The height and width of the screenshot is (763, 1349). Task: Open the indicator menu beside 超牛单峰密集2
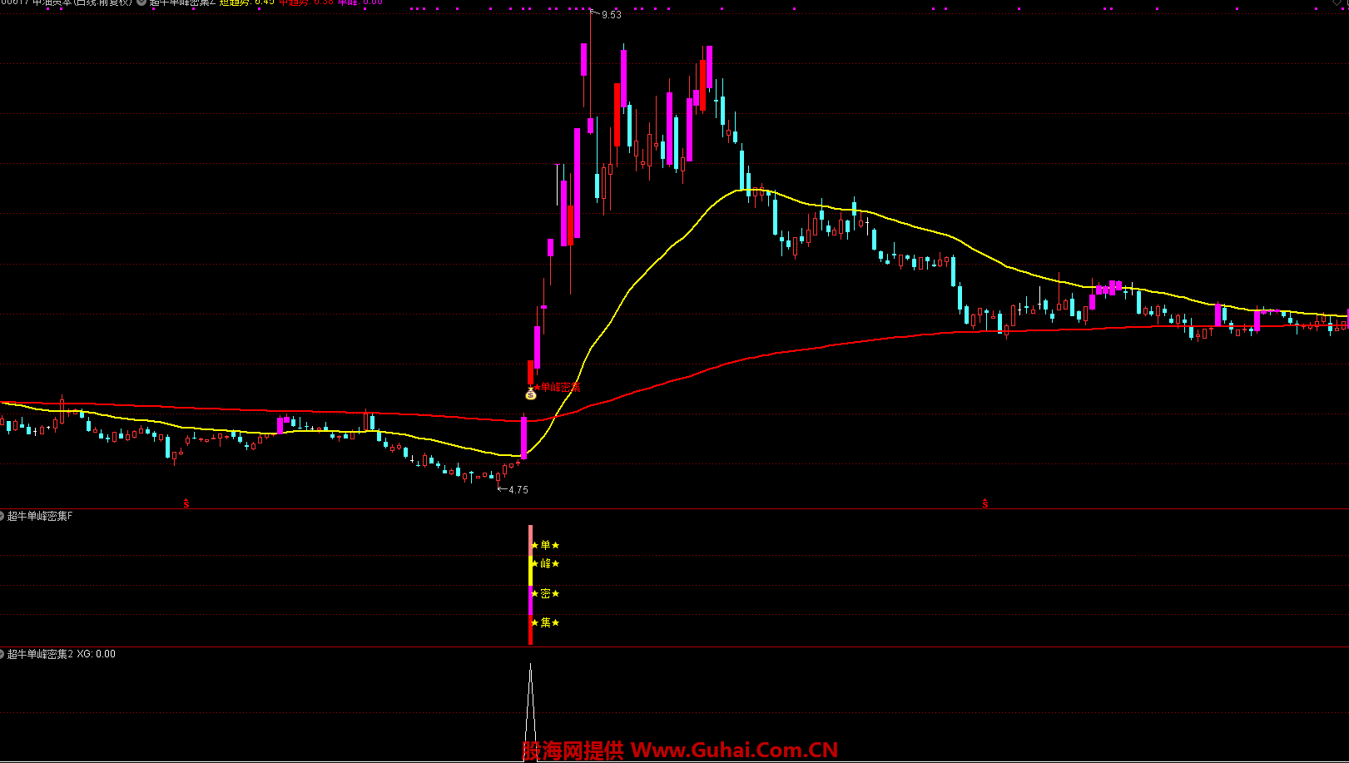(2, 655)
